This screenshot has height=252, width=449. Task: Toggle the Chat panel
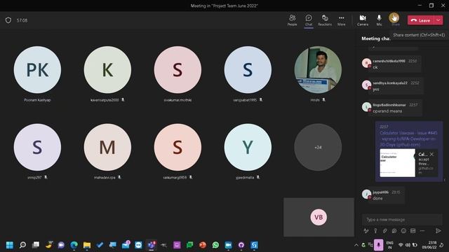[309, 20]
